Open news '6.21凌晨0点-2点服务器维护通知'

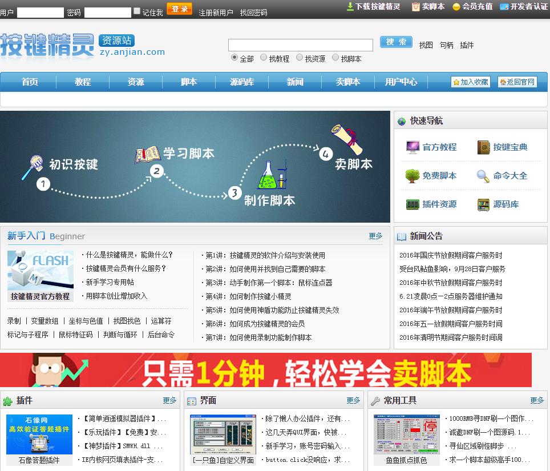(451, 296)
